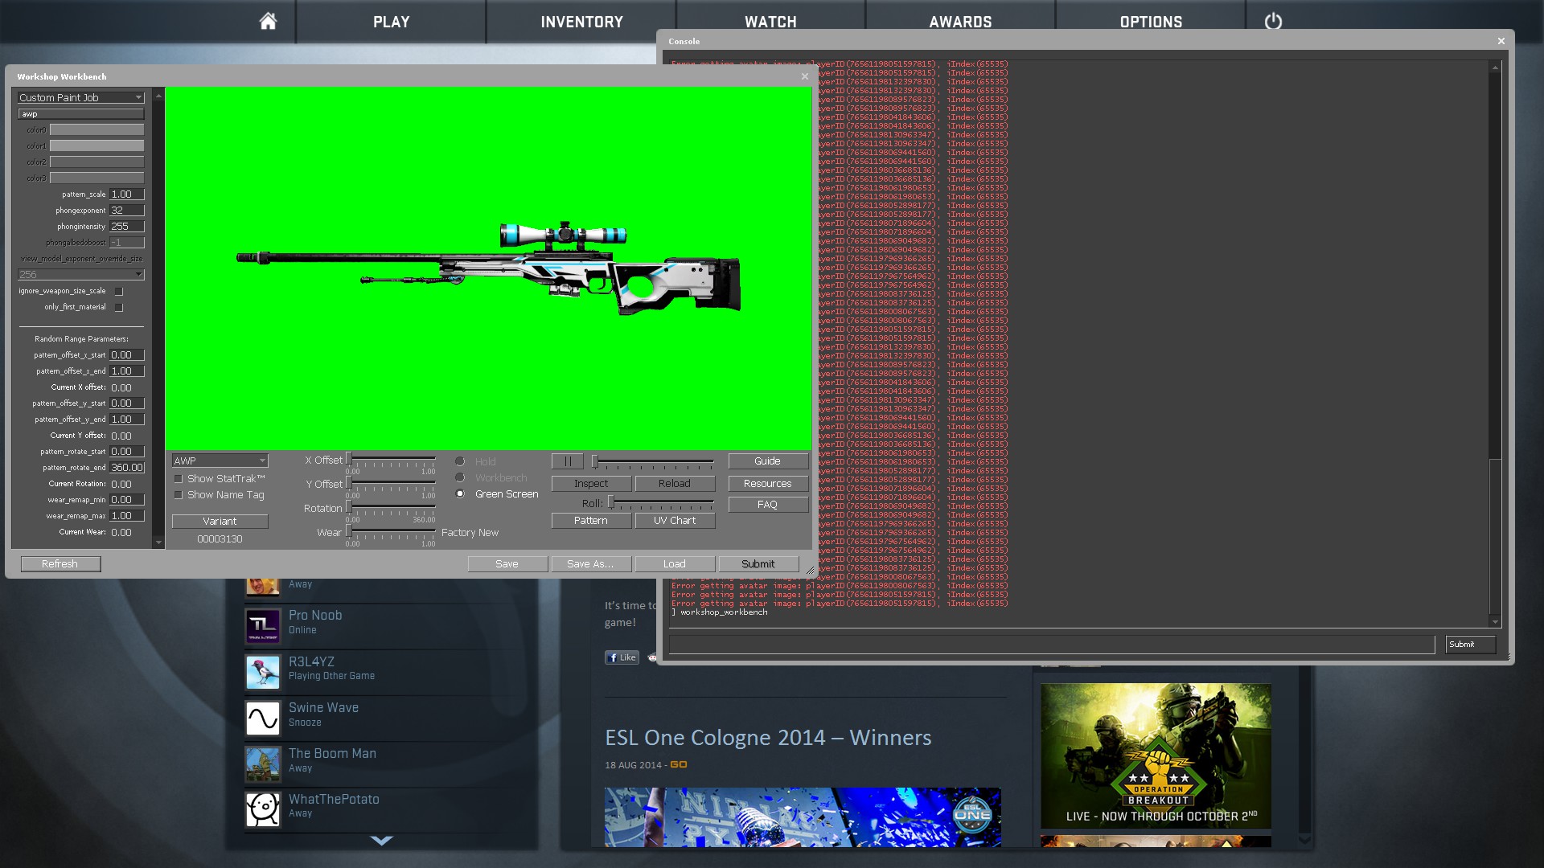Click the power quit icon
The height and width of the screenshot is (868, 1544).
click(x=1273, y=22)
